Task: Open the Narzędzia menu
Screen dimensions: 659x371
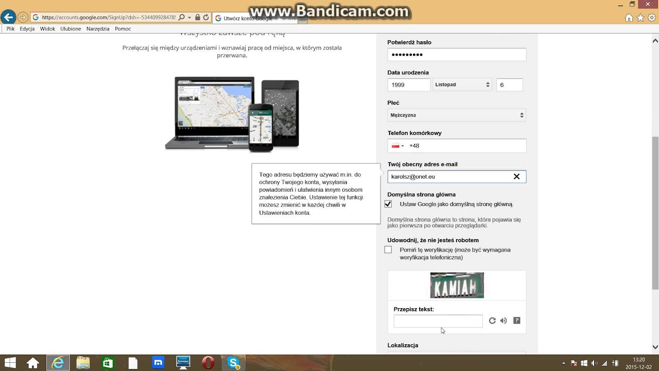Action: tap(98, 29)
